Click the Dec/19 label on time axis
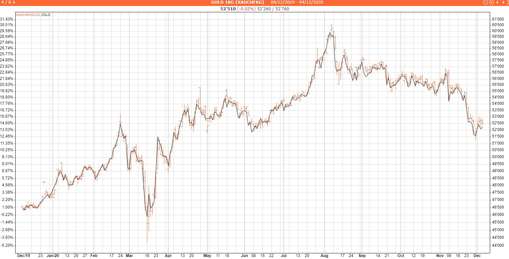This screenshot has height=259, width=509. (x=23, y=256)
